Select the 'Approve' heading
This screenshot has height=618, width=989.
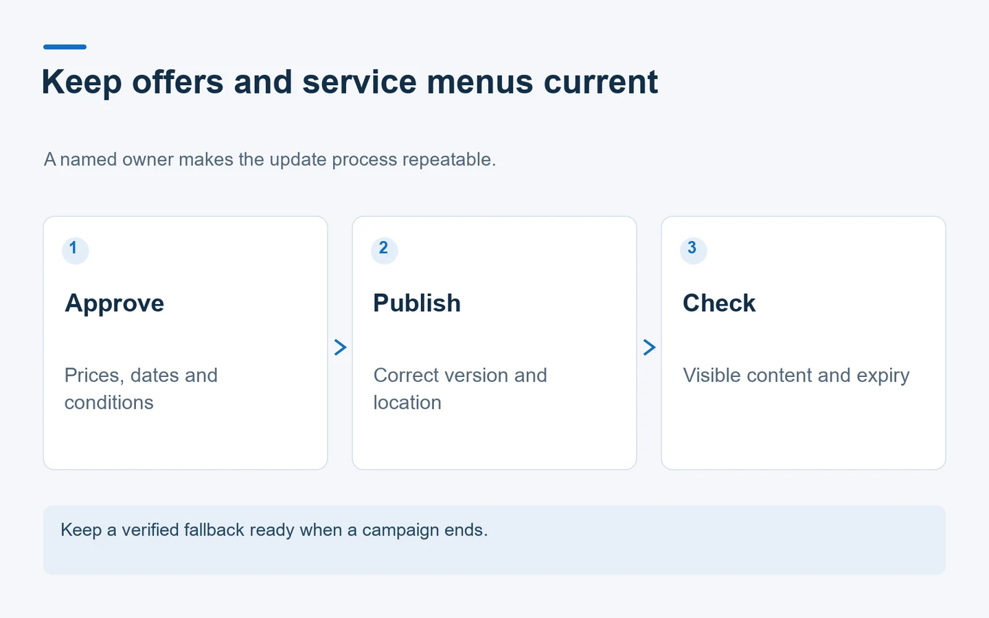click(x=115, y=304)
